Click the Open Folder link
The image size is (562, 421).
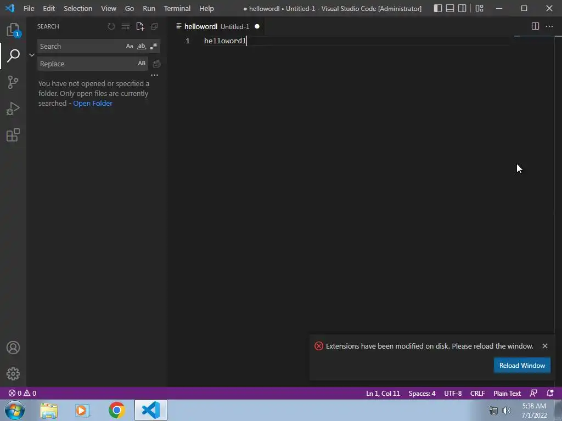click(92, 103)
